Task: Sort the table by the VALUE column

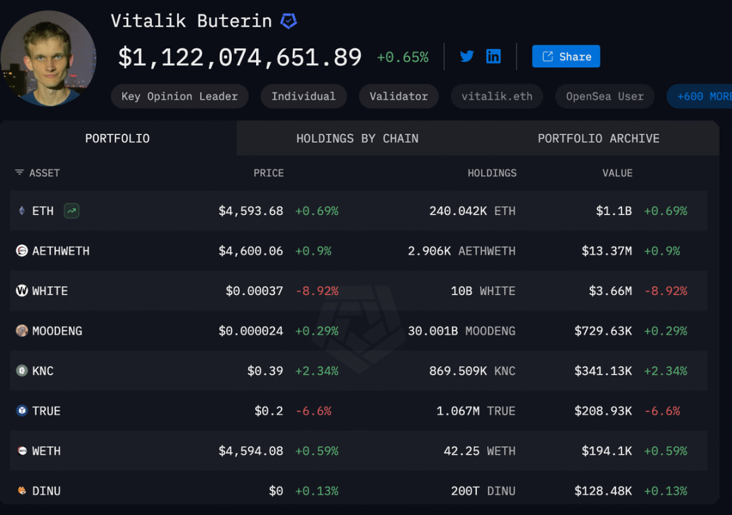Action: [617, 173]
